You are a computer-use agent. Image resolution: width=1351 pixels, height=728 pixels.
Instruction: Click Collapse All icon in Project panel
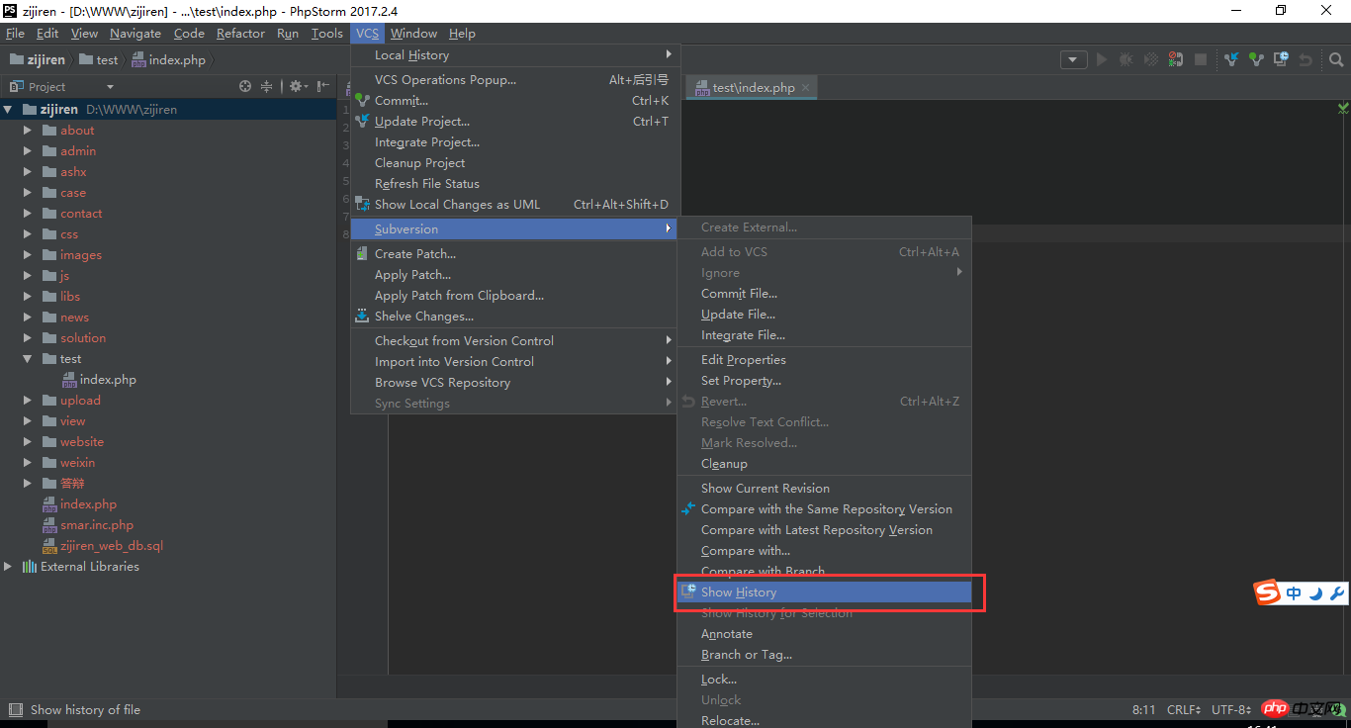266,87
